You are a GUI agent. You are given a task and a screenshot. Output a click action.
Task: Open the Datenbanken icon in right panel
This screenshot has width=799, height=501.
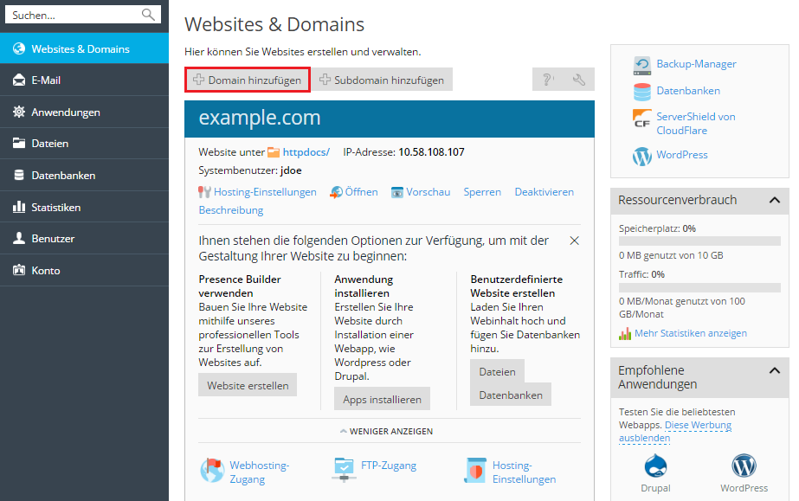(x=641, y=91)
